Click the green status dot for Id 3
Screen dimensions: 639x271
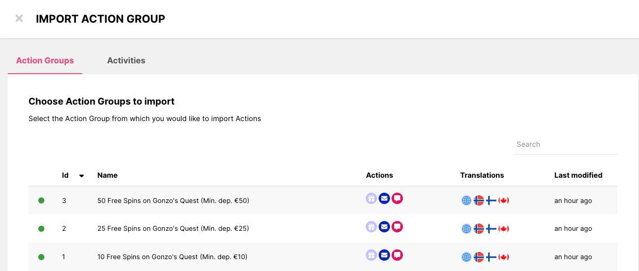41,200
